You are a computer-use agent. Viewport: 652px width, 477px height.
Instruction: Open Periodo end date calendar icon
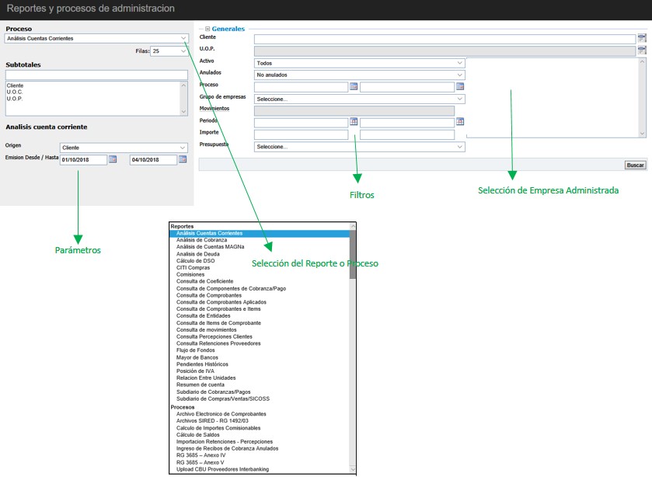[460, 122]
